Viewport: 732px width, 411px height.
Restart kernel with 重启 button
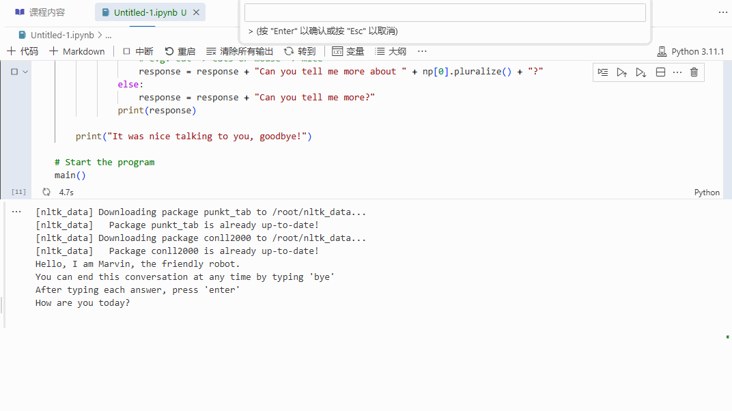(x=180, y=51)
